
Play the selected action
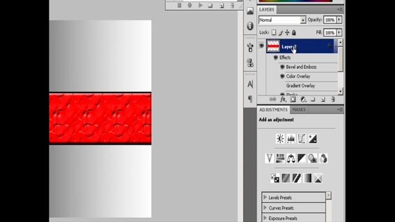pos(200,6)
